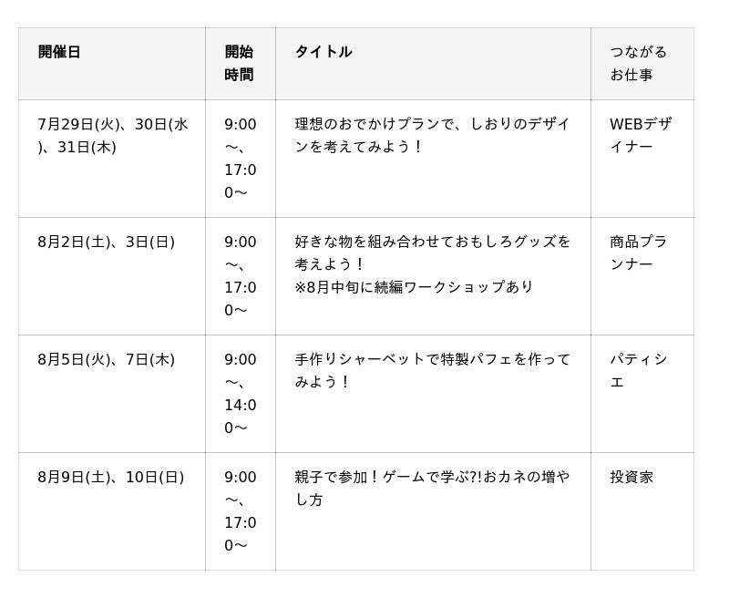Click the start time cell in the 投資家 row
729x598 pixels.
coord(241,510)
